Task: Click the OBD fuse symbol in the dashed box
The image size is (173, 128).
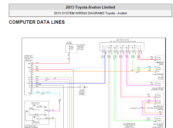Action: pos(69,48)
